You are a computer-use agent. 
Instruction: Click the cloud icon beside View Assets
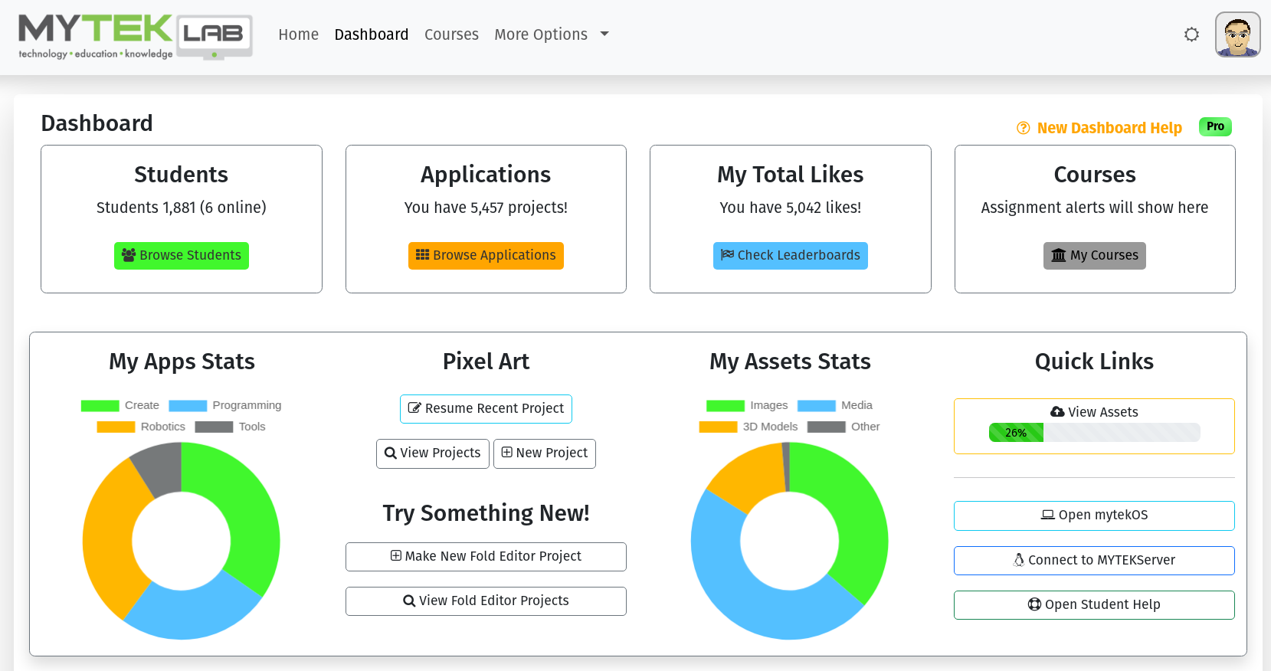pos(1057,412)
